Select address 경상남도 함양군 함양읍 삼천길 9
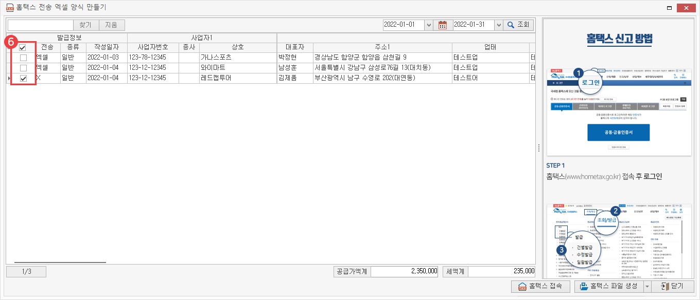This screenshot has height=300, width=700. click(382, 58)
